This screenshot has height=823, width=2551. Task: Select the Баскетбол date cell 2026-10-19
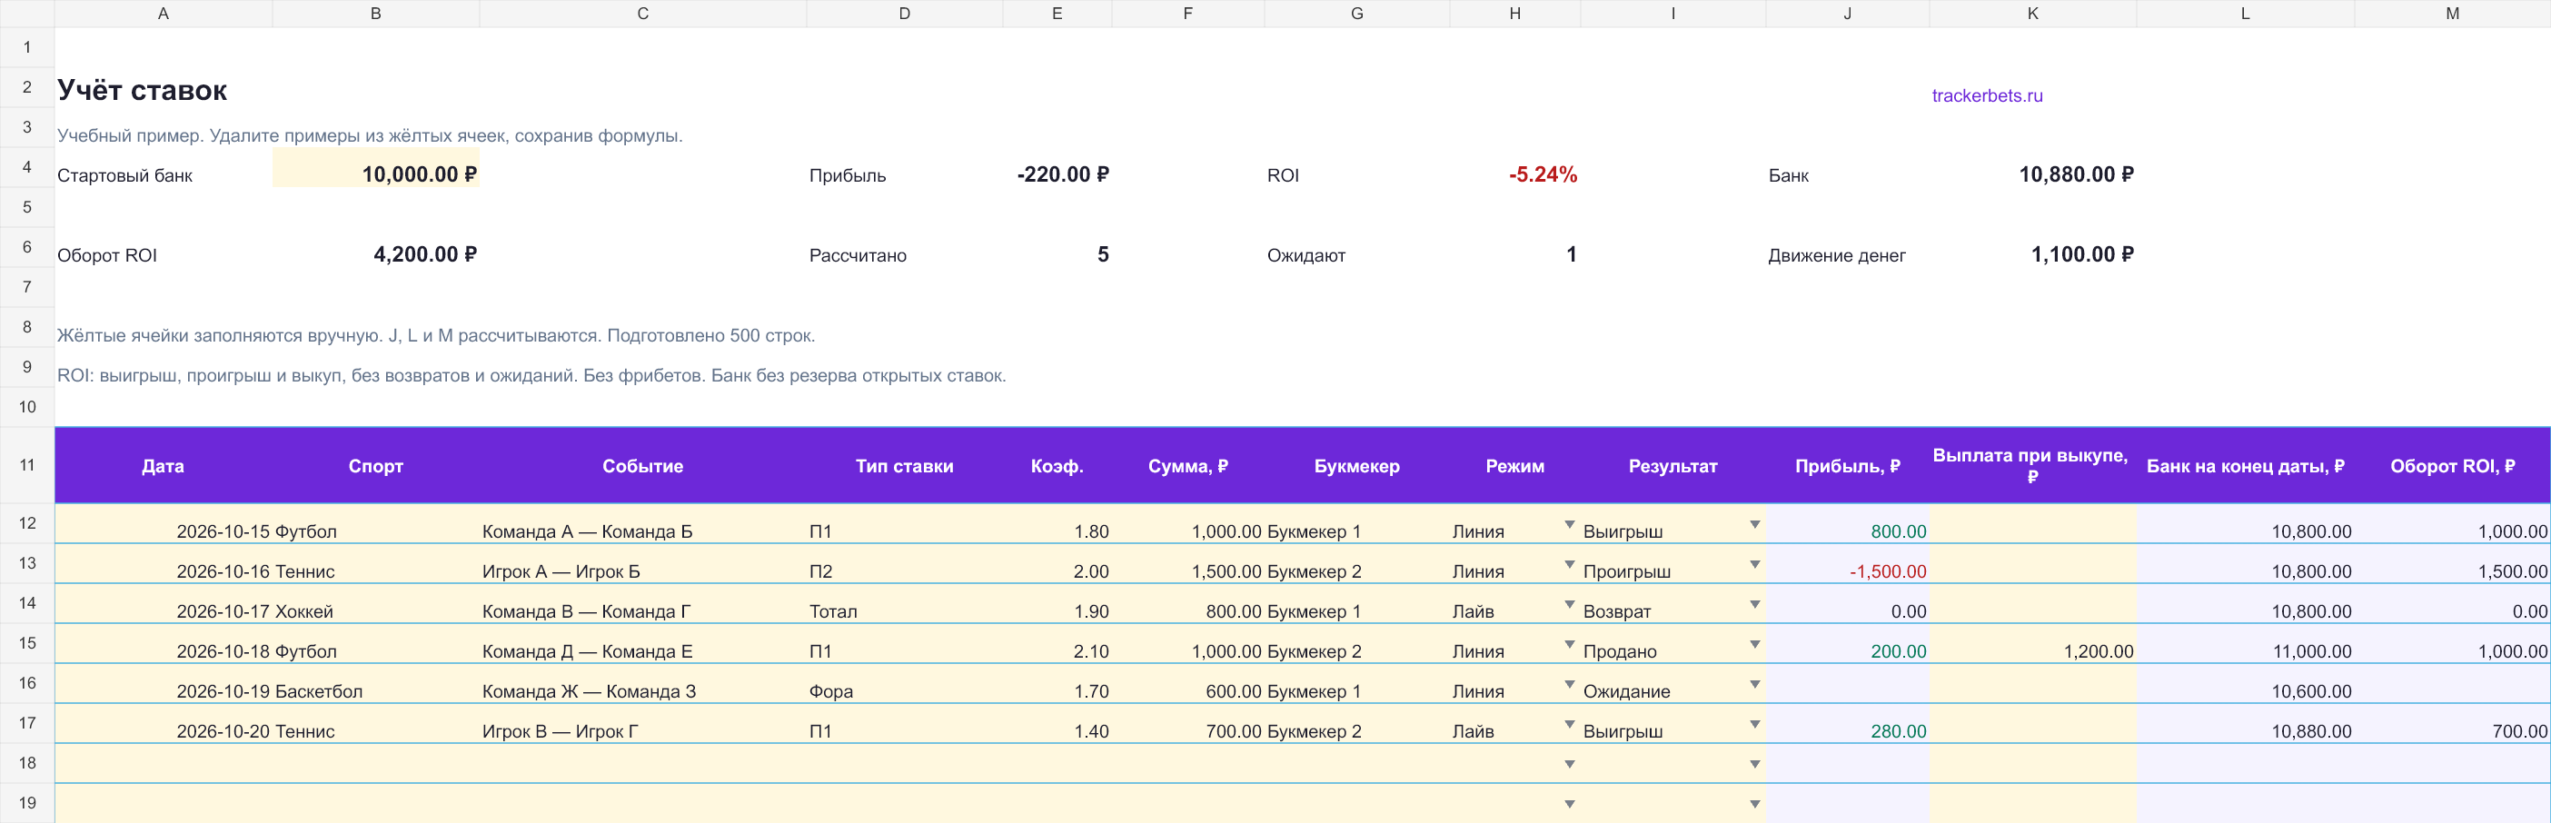pos(164,684)
